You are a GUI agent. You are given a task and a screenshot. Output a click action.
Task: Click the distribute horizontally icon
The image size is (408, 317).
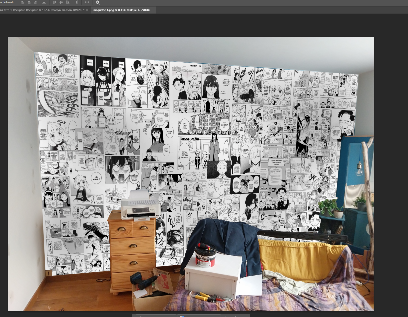click(x=76, y=2)
